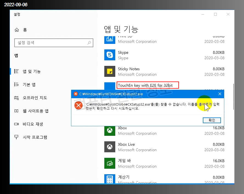
Task: Select TouchEn key with E2E for 32bit
Action: point(145,85)
